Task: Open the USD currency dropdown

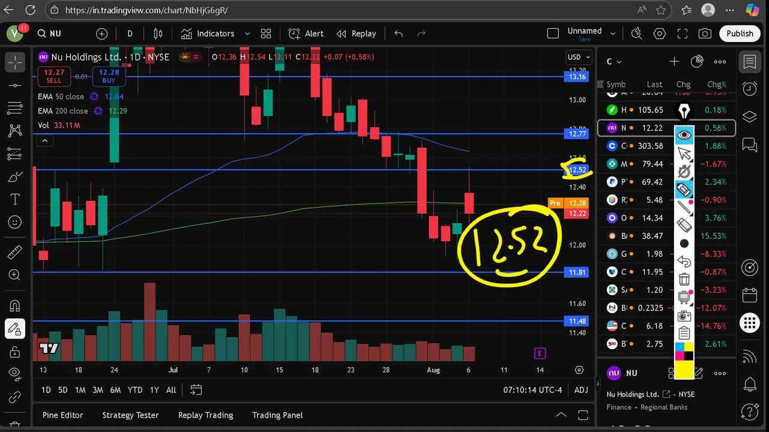Action: pos(580,57)
